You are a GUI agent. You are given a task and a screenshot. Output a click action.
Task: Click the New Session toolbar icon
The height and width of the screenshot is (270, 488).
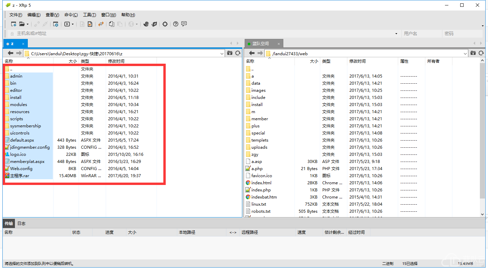14,24
